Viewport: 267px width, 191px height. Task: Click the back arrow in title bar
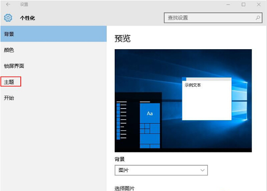[x=8, y=4]
